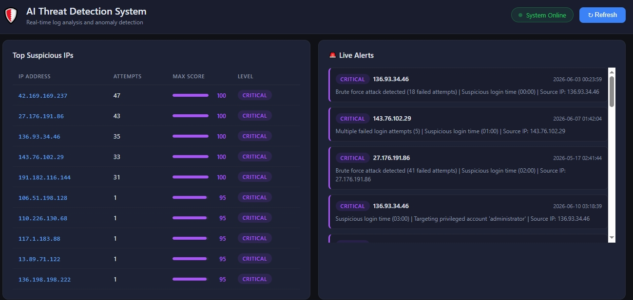The image size is (633, 300).
Task: Click attempts value 43
Action: [x=117, y=116]
